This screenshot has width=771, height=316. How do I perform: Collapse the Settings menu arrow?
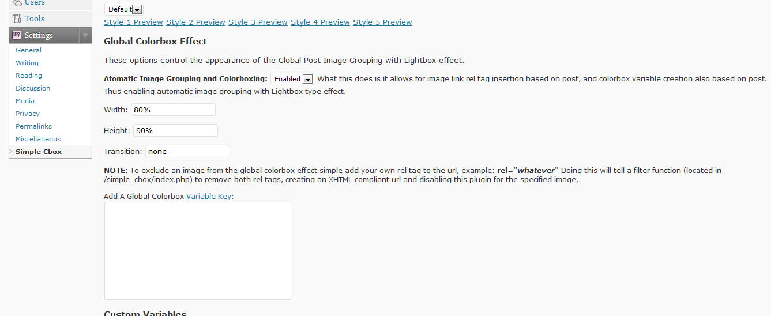pyautogui.click(x=85, y=35)
